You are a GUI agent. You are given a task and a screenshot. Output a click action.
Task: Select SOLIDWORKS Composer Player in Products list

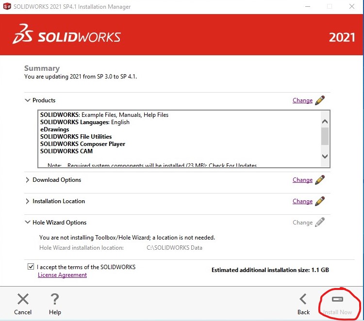point(83,144)
